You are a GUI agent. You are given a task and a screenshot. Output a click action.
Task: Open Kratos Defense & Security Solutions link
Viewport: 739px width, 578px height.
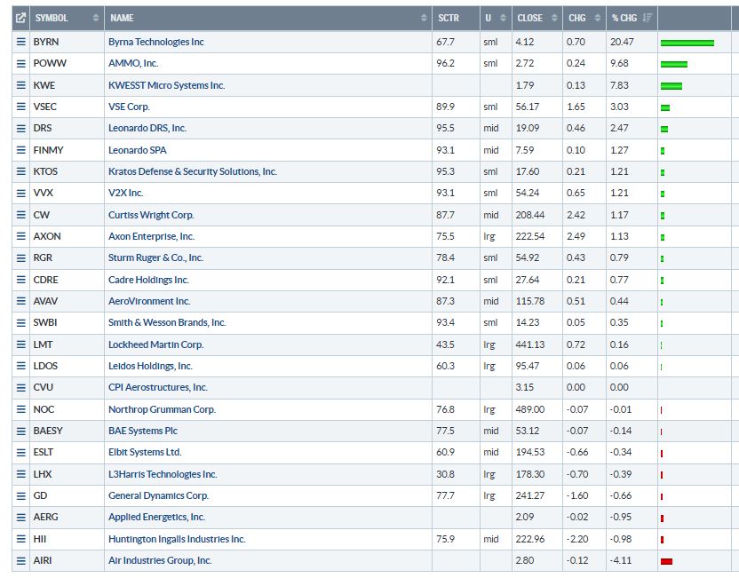click(193, 171)
